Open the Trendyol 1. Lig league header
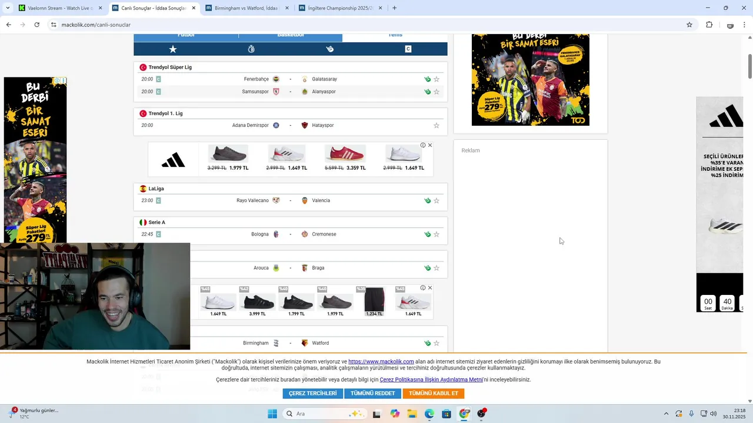The height and width of the screenshot is (423, 753). [166, 113]
